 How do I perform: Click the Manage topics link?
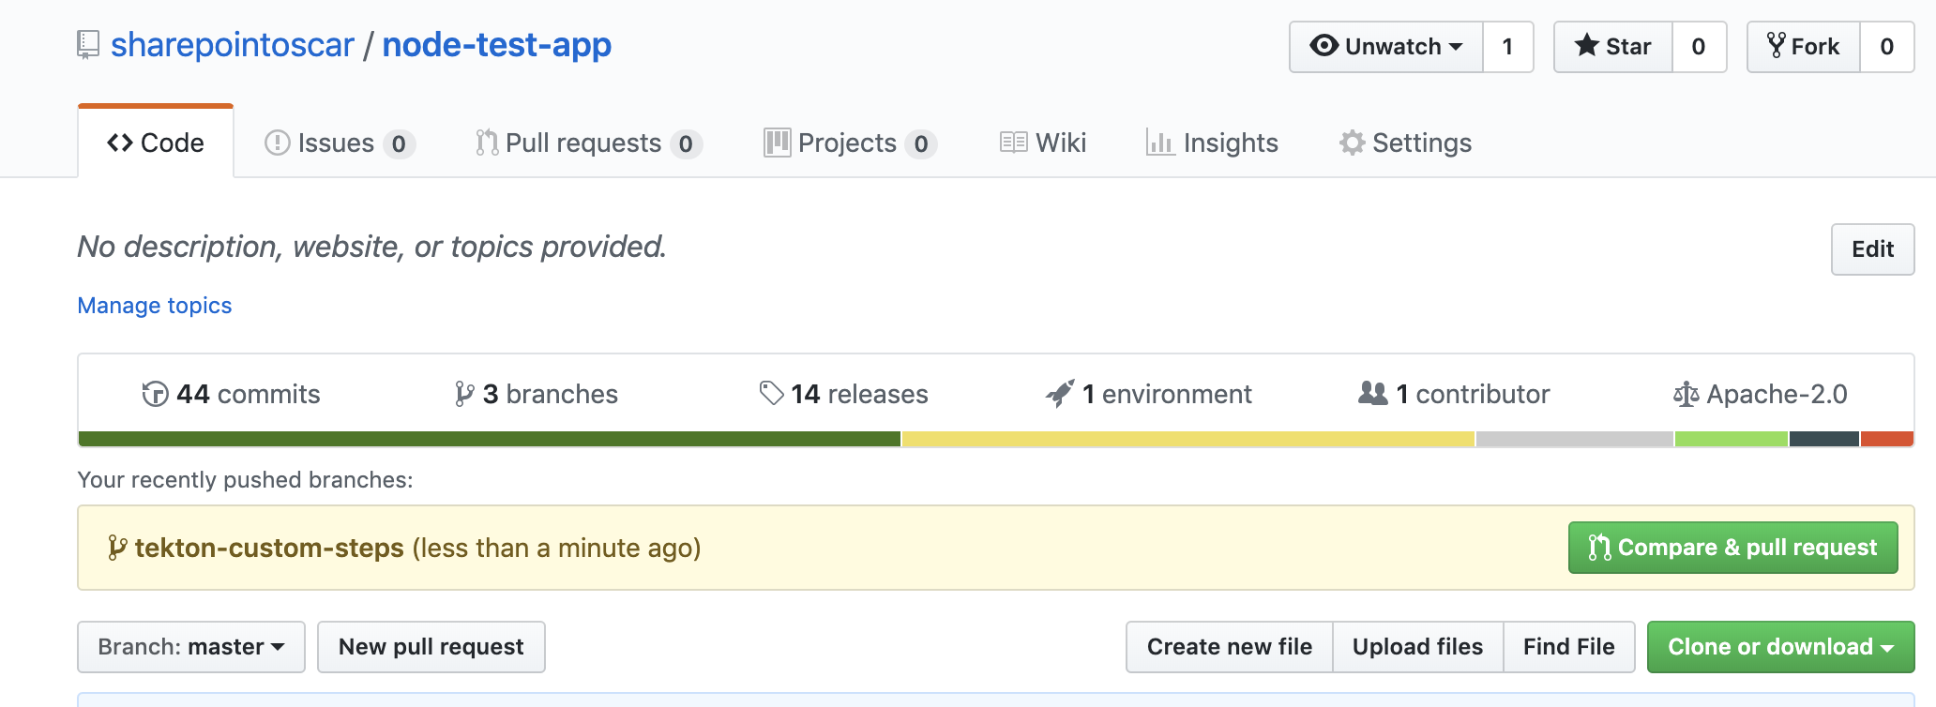155,306
